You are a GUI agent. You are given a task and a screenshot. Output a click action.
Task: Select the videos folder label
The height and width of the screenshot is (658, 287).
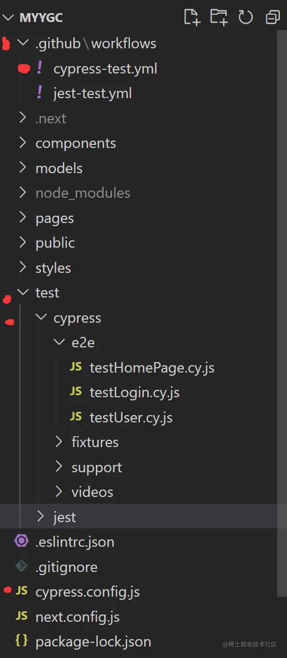[x=93, y=492]
